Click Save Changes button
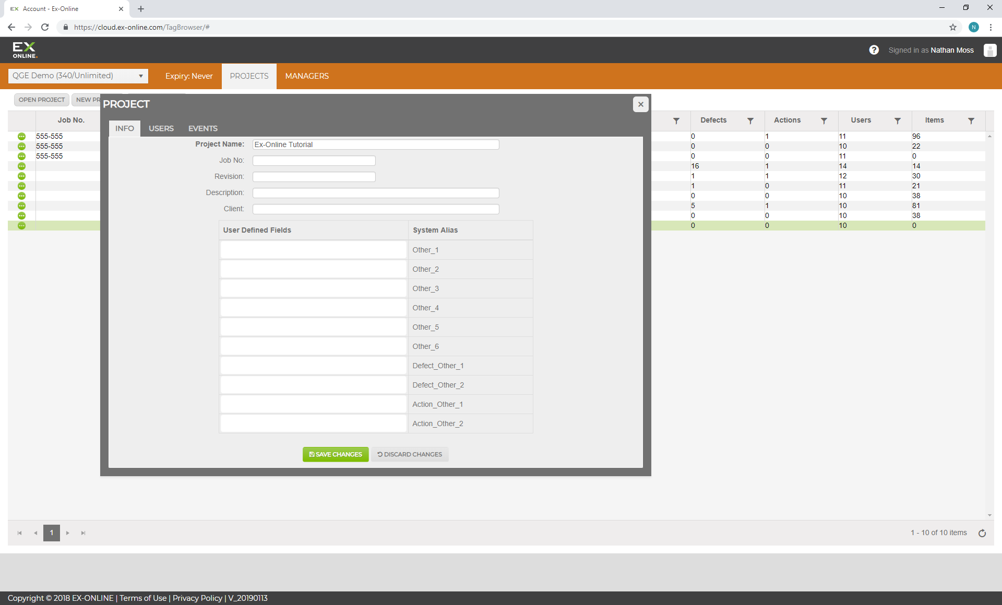The image size is (1002, 605). pyautogui.click(x=336, y=454)
